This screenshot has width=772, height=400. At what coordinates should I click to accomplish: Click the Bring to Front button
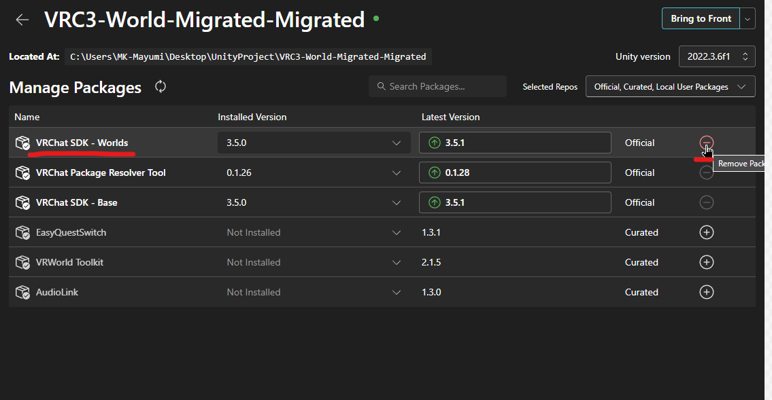pyautogui.click(x=700, y=19)
